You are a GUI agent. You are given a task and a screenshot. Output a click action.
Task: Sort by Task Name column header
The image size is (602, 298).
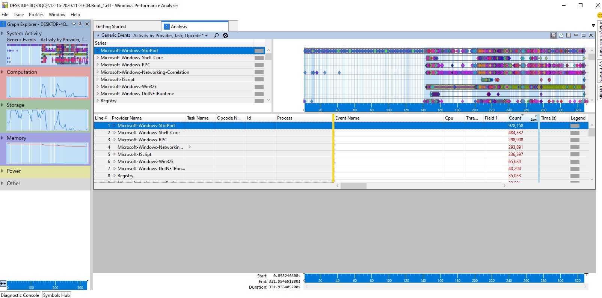click(201, 118)
